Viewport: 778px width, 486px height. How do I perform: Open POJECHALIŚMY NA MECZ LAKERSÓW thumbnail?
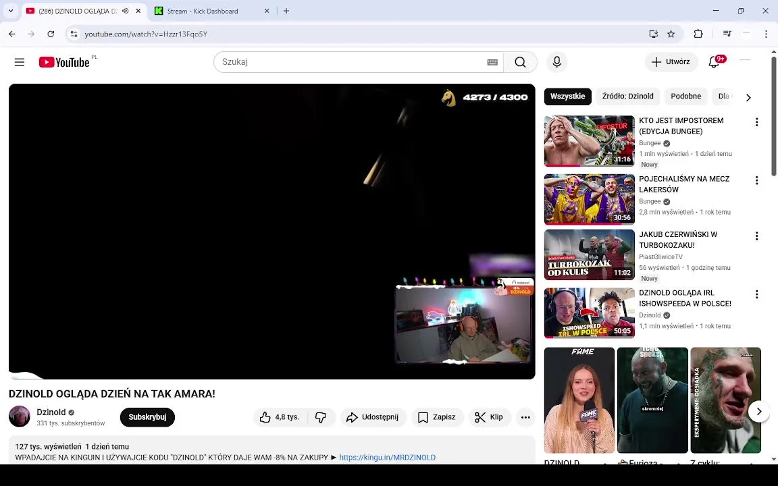click(x=589, y=199)
